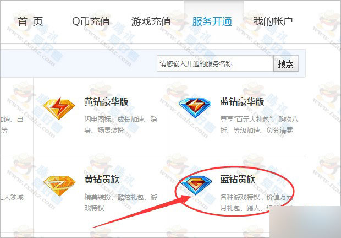Open the 蓝钻贵族 title link
Screen dimensions: 341x238
(x=238, y=179)
